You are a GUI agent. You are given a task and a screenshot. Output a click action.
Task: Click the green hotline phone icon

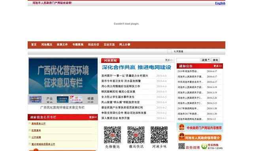(x=204, y=146)
